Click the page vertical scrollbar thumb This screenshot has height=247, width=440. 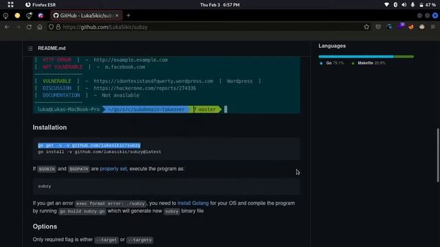(438, 155)
